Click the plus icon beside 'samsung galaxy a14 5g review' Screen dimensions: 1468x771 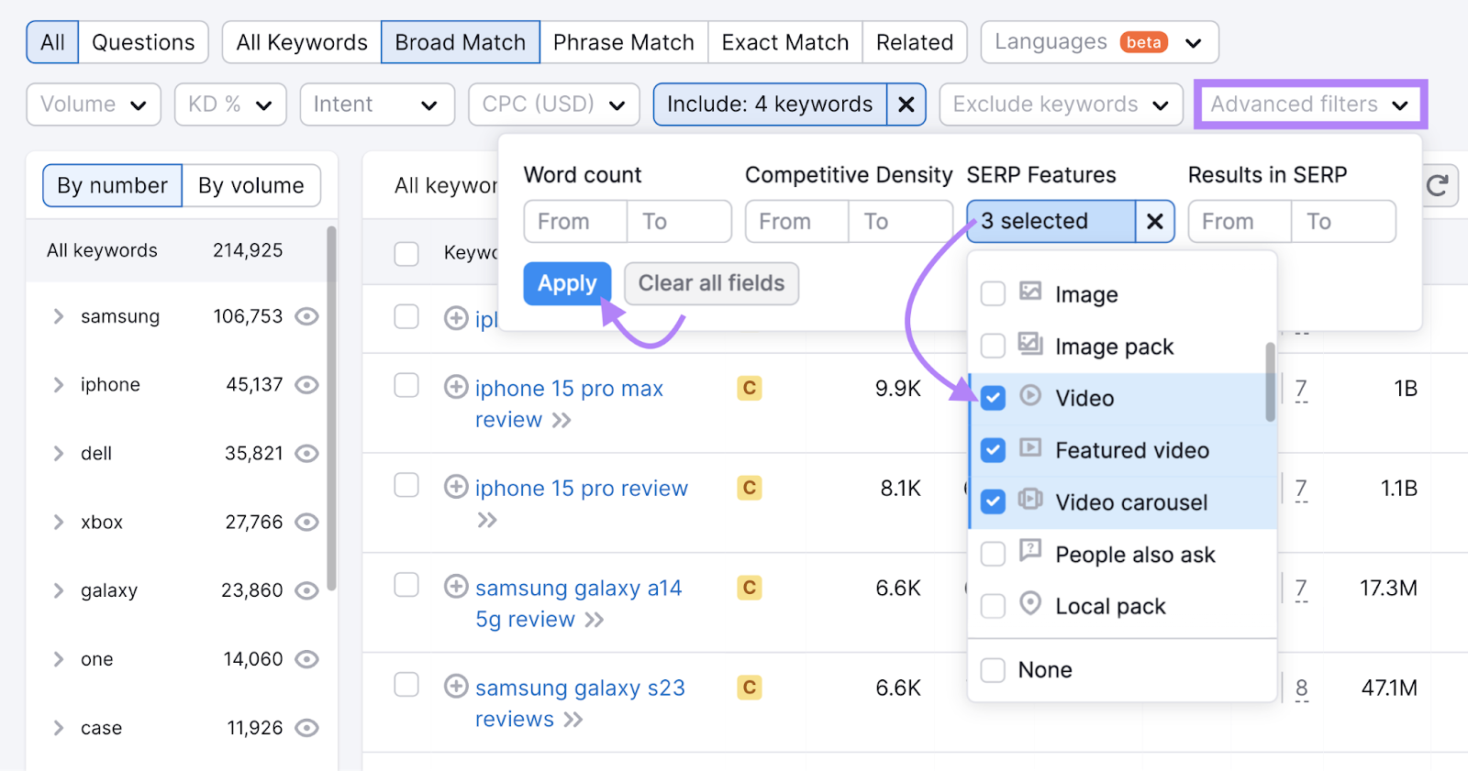pyautogui.click(x=456, y=588)
